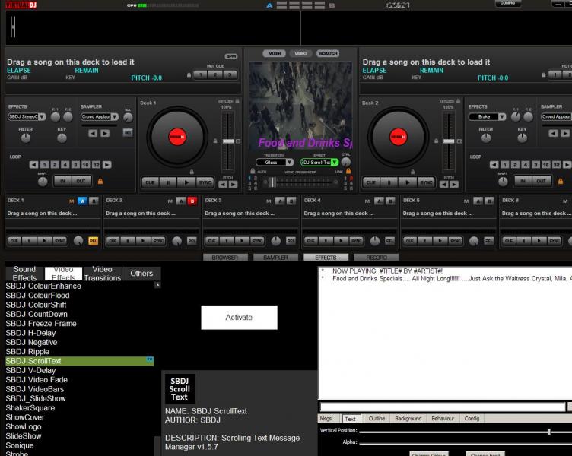This screenshot has width=572, height=456.
Task: Toggle crossfader assign B on mini Deck 2
Action: point(192,201)
